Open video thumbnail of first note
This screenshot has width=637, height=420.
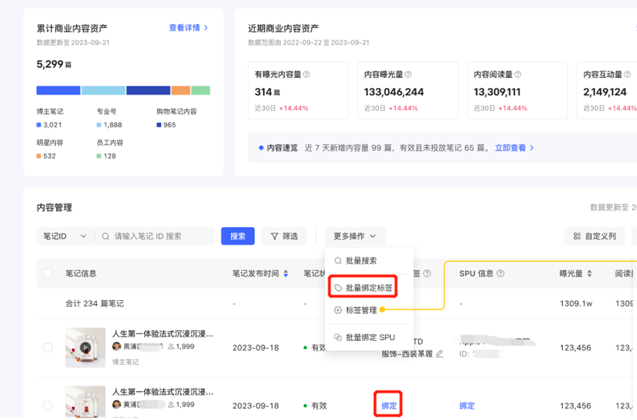85,348
